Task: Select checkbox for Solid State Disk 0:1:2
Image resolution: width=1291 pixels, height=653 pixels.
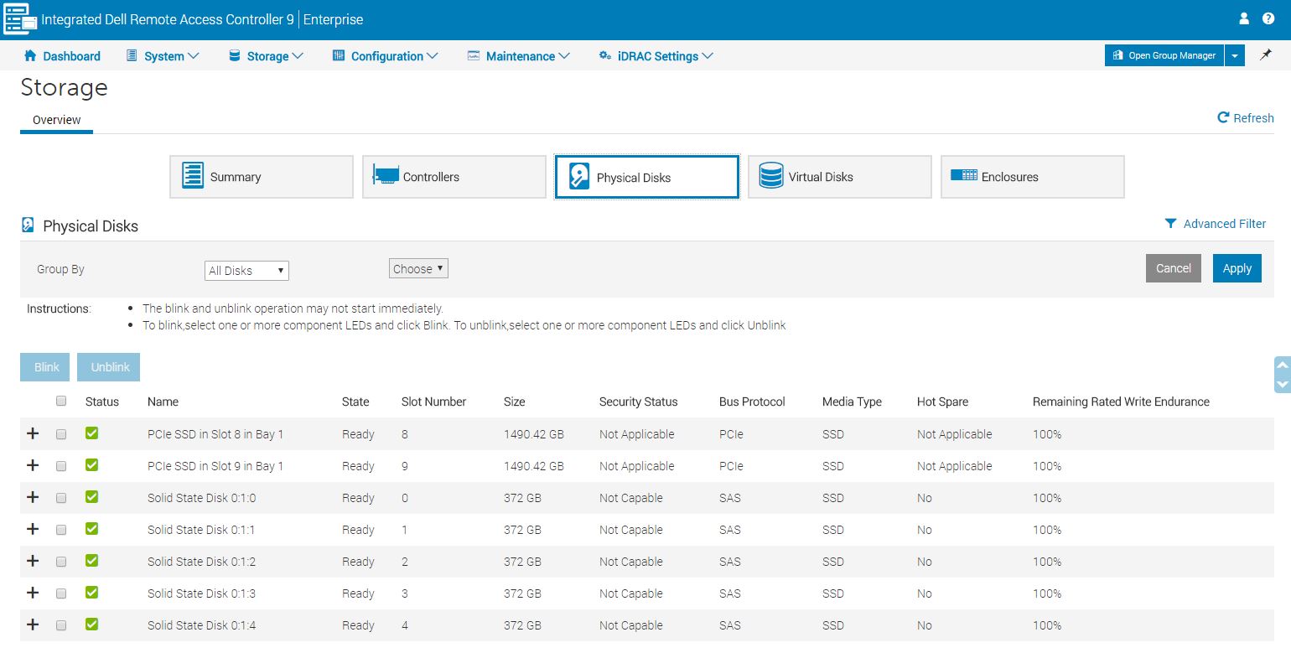Action: 61,562
